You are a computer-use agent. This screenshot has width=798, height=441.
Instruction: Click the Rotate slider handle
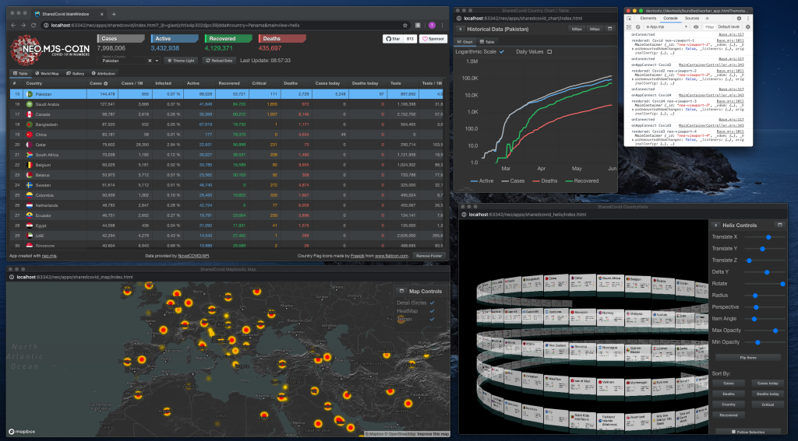(x=782, y=284)
